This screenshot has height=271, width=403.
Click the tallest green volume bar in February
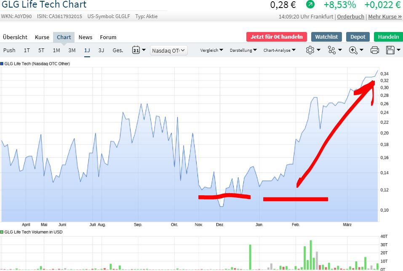tap(311, 255)
